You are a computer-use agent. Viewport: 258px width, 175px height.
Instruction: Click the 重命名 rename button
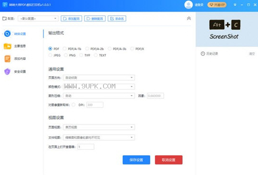coord(117,19)
